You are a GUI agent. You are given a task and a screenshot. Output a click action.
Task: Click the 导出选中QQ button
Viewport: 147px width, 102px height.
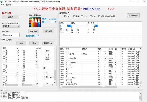point(48,43)
